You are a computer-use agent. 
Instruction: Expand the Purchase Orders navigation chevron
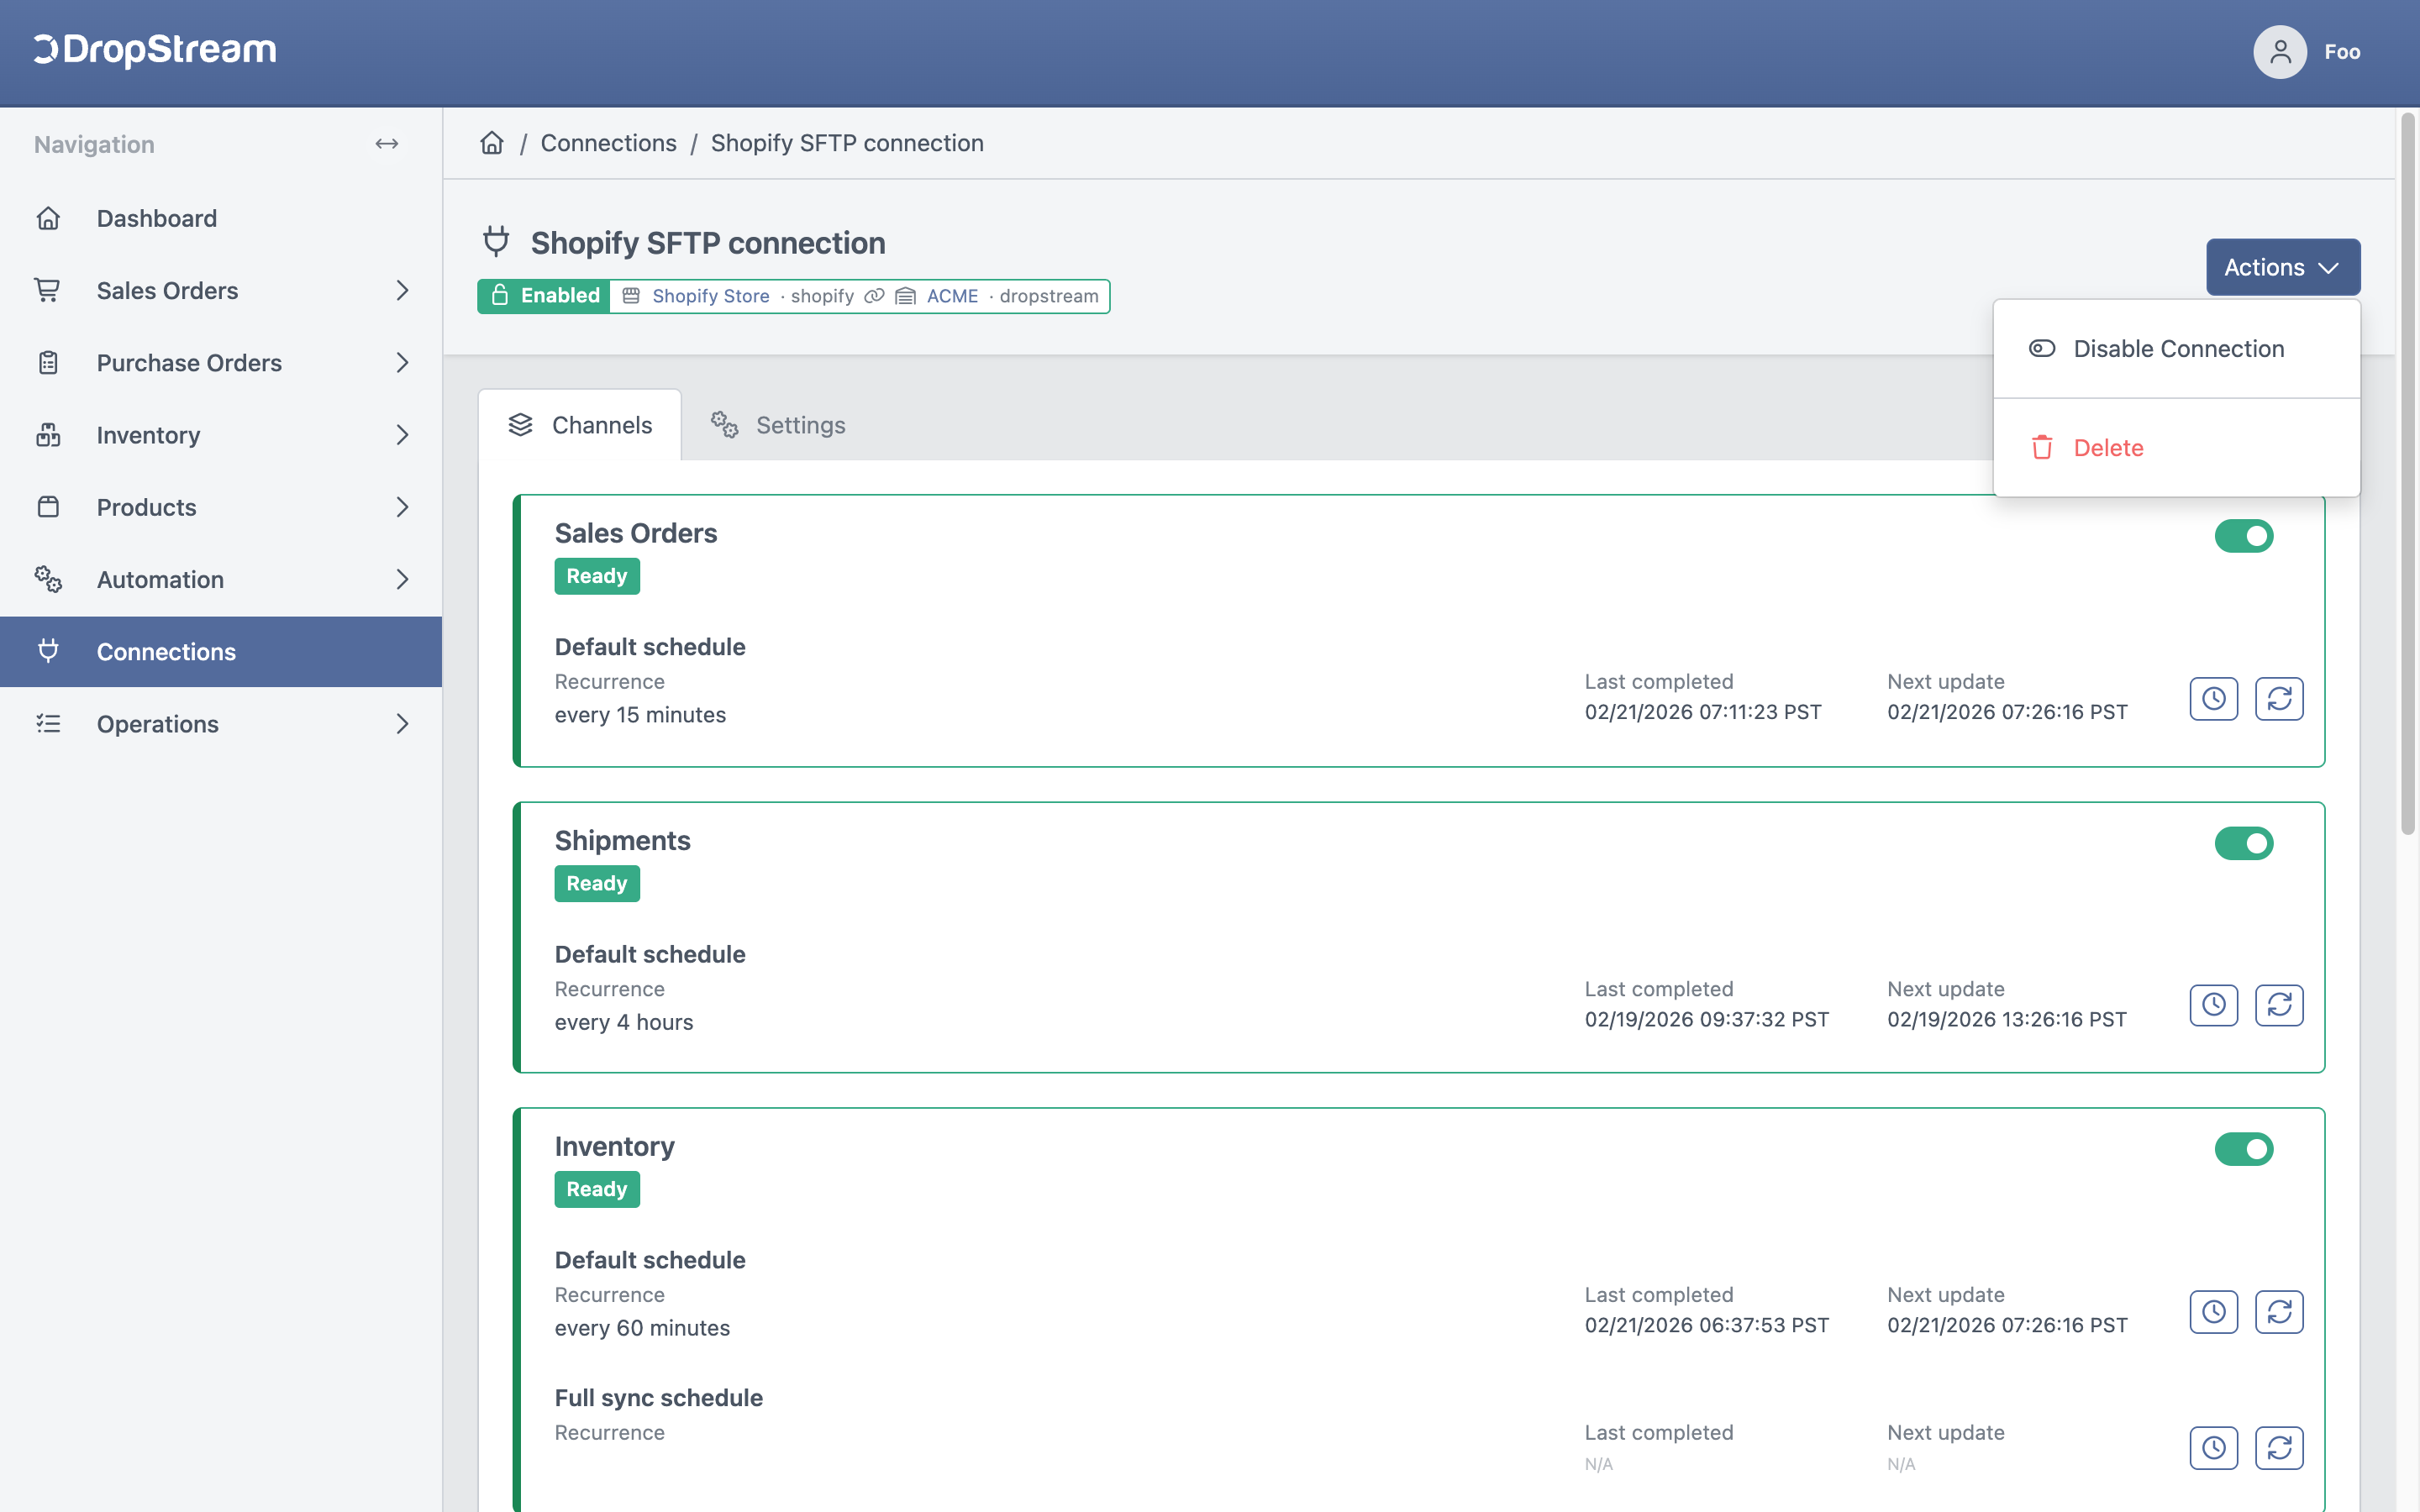pos(402,363)
